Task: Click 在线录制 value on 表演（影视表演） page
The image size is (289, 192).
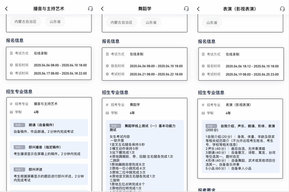Action: tap(232, 54)
